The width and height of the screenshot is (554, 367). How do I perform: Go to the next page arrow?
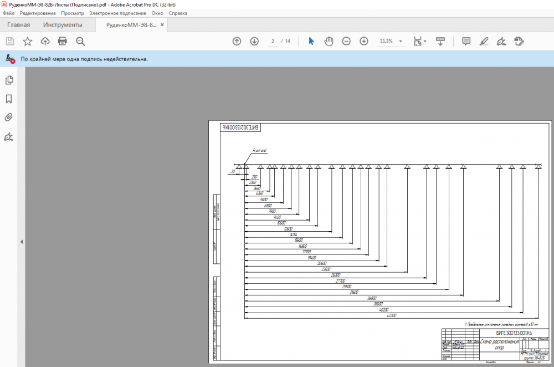pyautogui.click(x=254, y=41)
